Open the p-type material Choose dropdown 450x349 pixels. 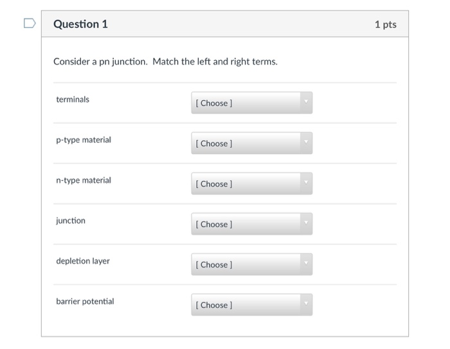point(252,143)
